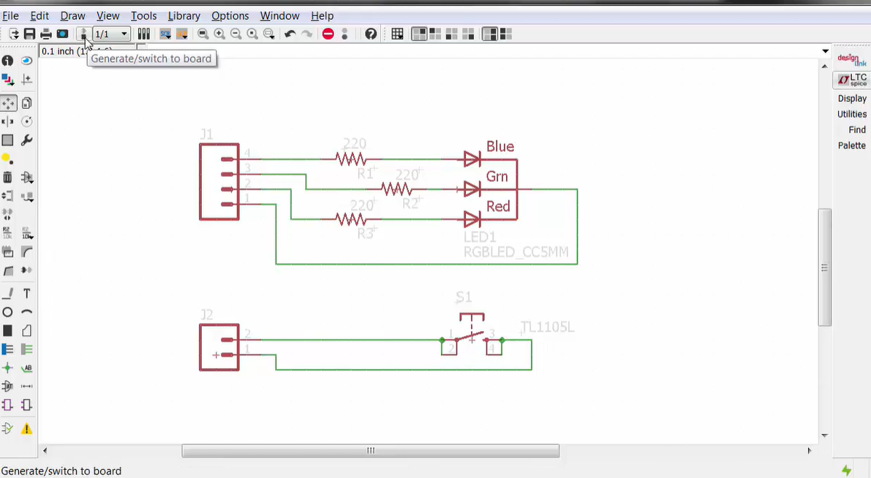Select the Move tool
The image size is (871, 478).
(x=8, y=103)
